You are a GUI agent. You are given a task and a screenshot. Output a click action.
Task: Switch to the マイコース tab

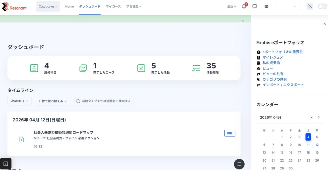coord(113,6)
